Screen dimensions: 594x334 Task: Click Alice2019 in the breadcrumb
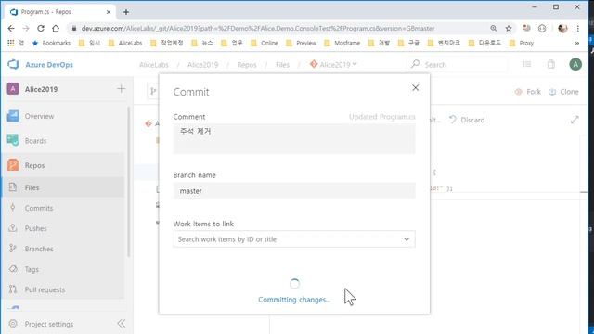coord(202,65)
